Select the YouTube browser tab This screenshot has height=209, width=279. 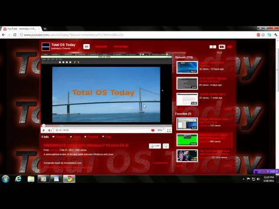pyautogui.click(x=21, y=29)
